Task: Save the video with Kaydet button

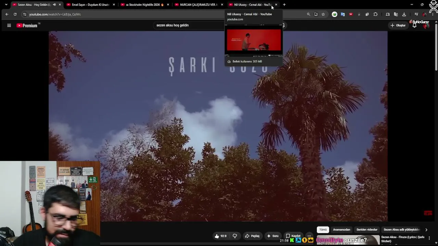Action: point(293,236)
